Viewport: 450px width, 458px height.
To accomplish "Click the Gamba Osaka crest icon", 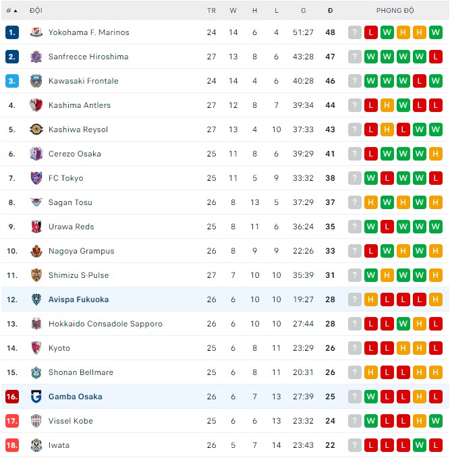I will (x=36, y=397).
